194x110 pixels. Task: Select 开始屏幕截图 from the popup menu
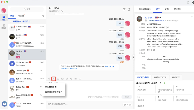(51, 87)
